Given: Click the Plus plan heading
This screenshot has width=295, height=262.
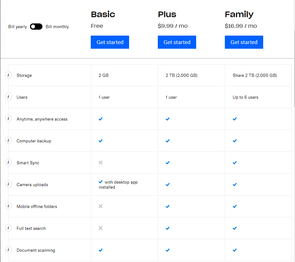Looking at the screenshot, I should (x=167, y=14).
